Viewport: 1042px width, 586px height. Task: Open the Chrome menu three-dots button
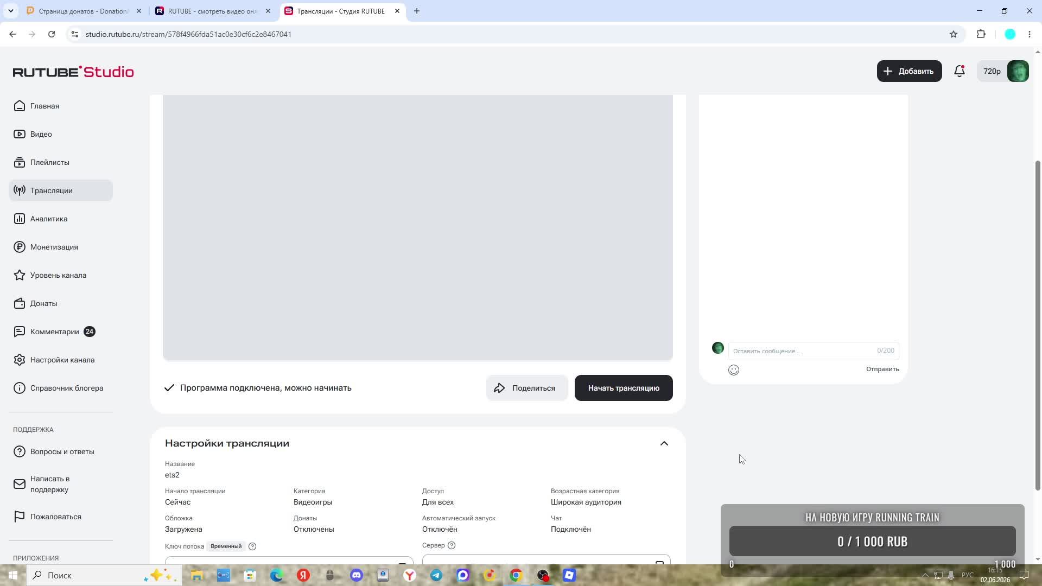point(1030,34)
